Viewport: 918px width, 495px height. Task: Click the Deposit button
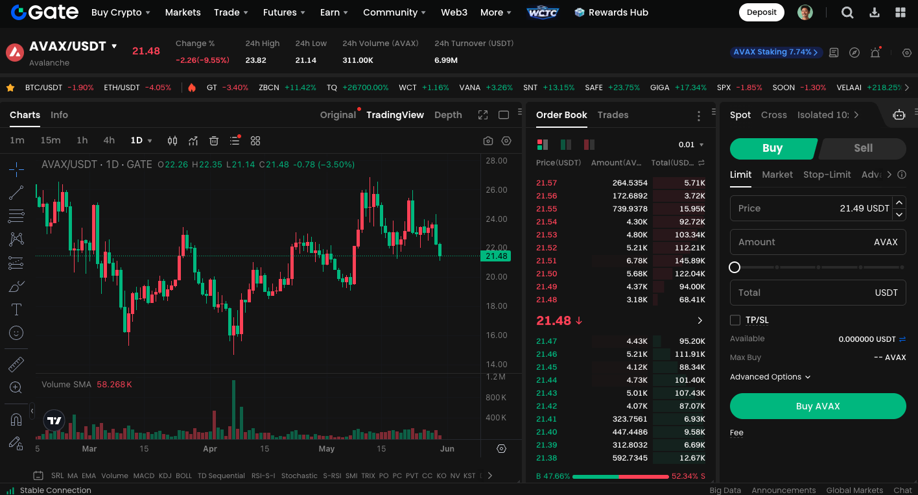(x=761, y=12)
